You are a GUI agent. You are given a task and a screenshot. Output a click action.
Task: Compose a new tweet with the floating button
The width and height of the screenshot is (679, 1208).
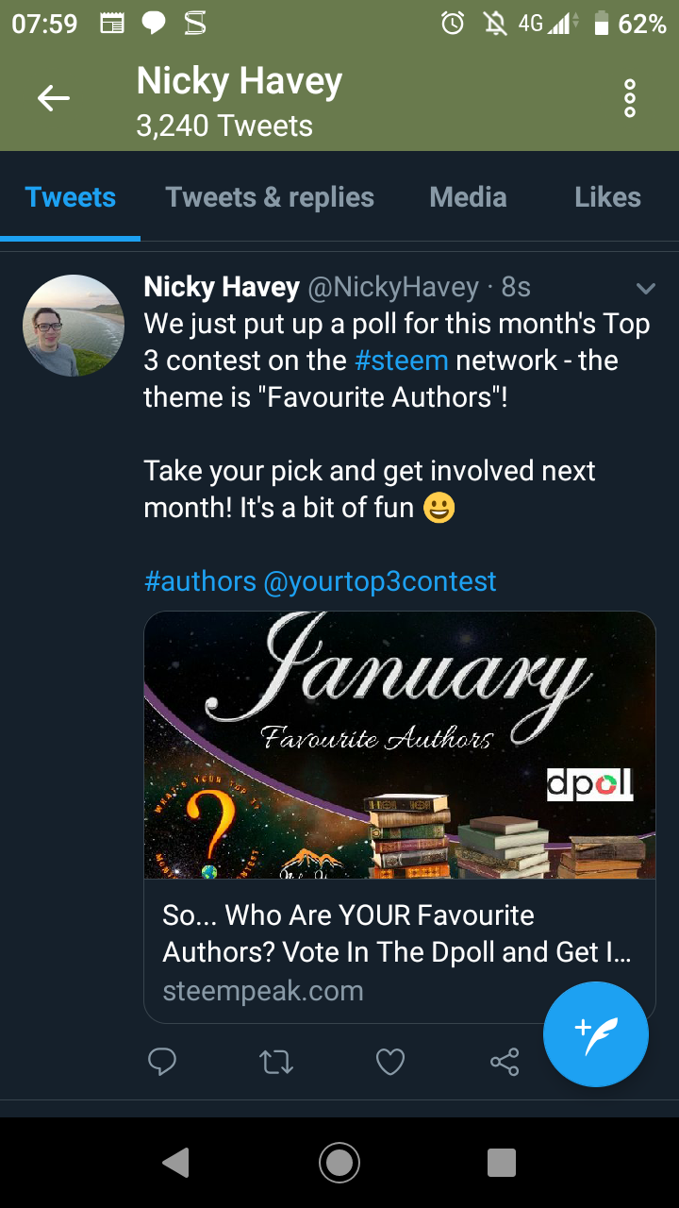tap(595, 1034)
